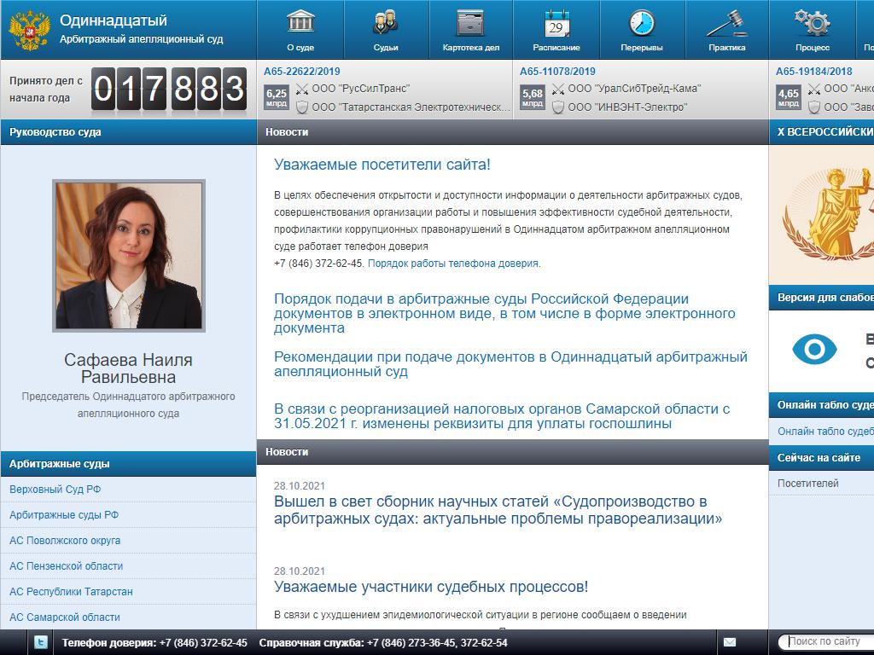Click the "Перерывы" clock icon
The image size is (874, 655).
tap(641, 23)
